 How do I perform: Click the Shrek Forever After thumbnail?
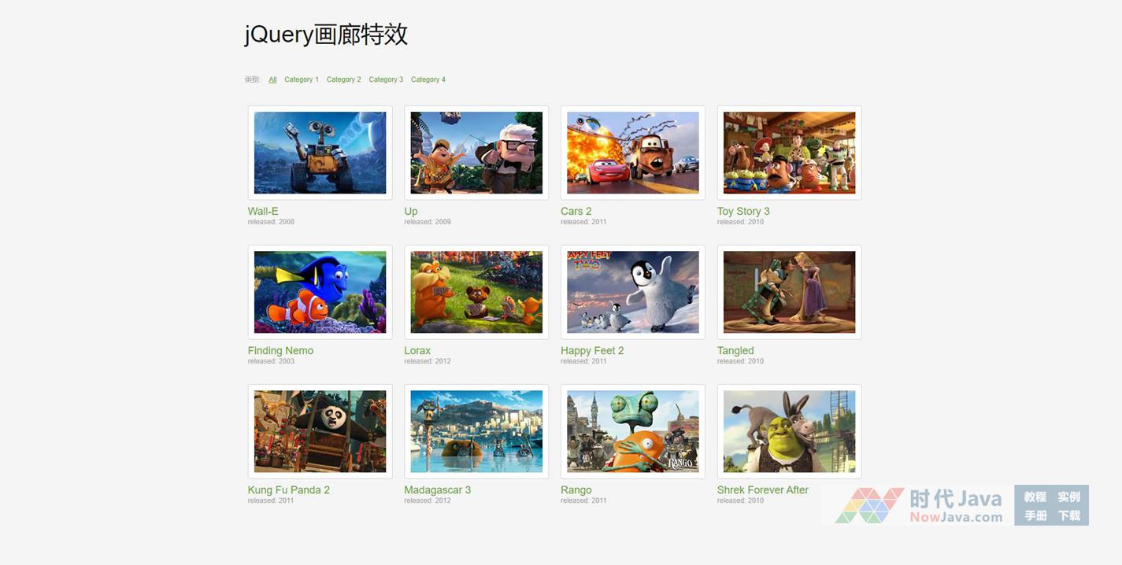pos(789,431)
